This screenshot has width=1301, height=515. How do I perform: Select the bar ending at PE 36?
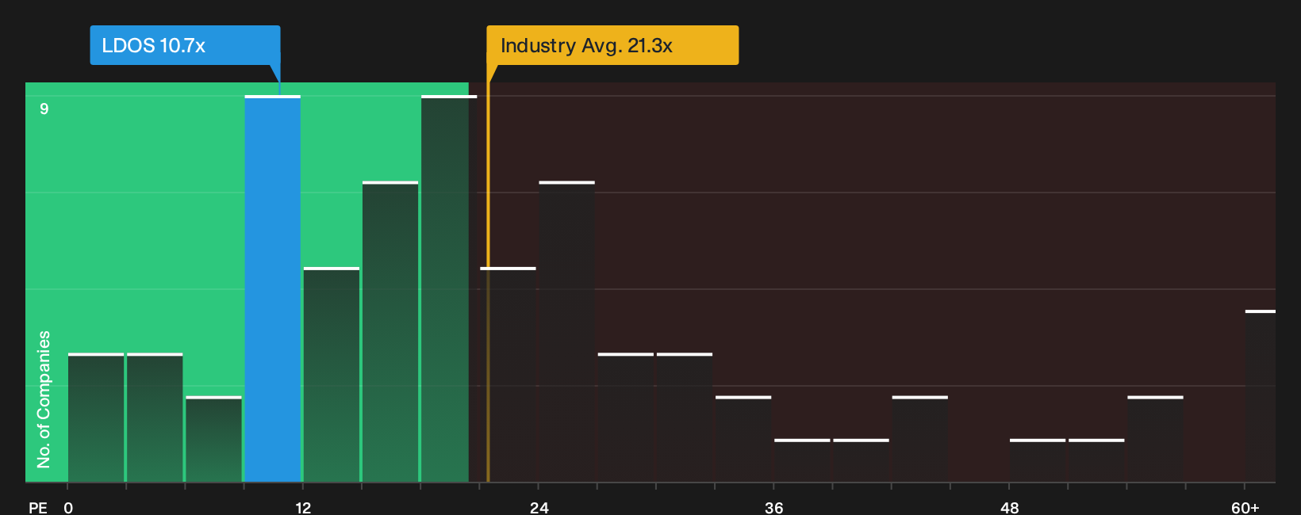(743, 439)
